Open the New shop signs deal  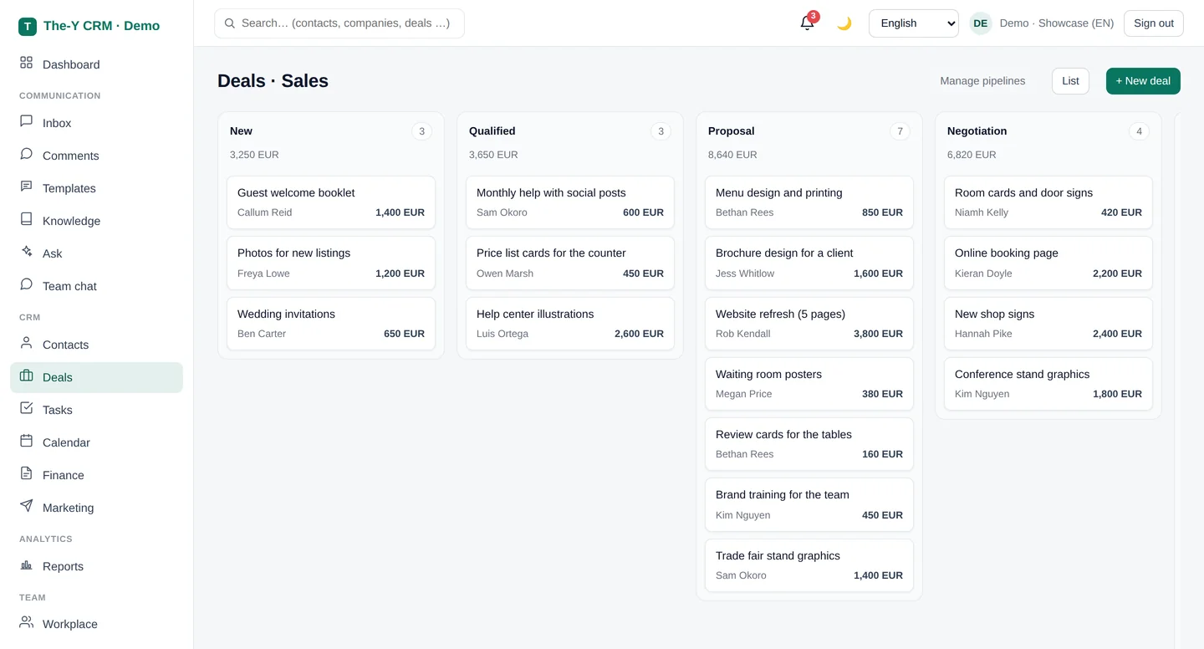click(x=1048, y=324)
